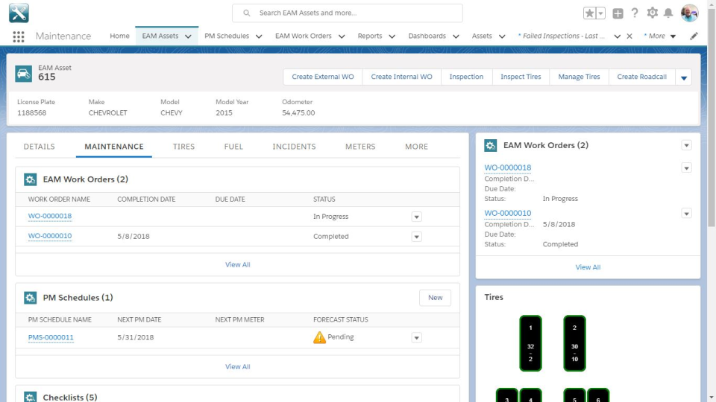
Task: Open the More navigation menu
Action: pos(660,36)
